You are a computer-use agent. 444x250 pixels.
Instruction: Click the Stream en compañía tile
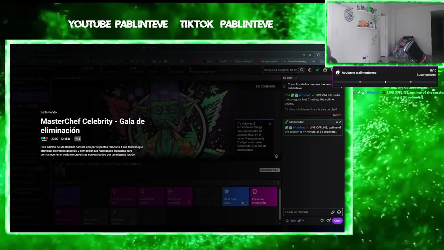179,197
